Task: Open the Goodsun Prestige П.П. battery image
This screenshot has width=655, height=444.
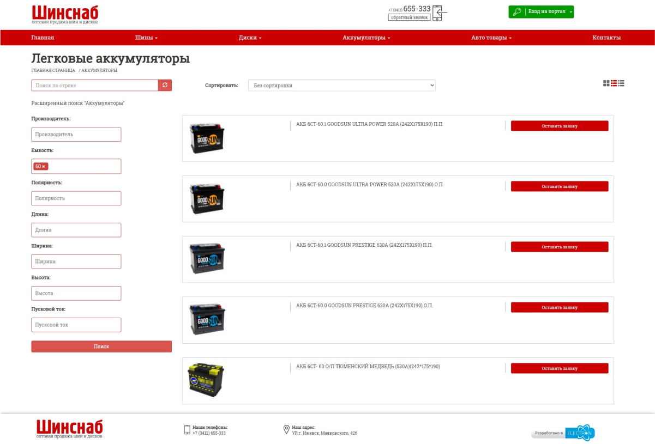Action: coord(207,259)
